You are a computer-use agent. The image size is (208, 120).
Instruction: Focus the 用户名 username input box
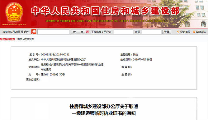(x=123, y=32)
